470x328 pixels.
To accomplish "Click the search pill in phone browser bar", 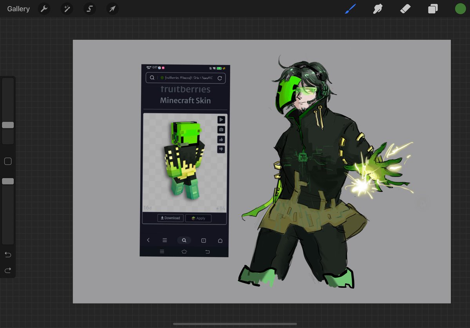I will [x=184, y=240].
